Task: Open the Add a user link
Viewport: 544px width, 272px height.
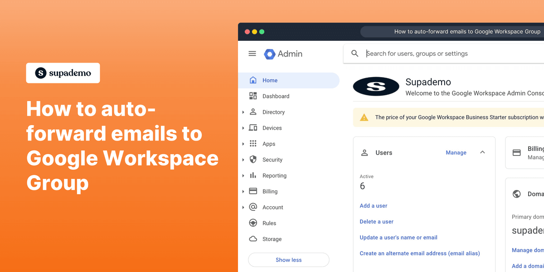Action: (373, 205)
